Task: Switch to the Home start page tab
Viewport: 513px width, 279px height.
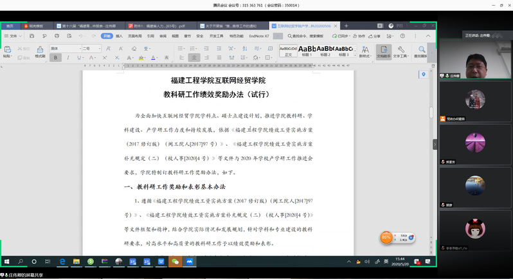Action: coord(10,26)
